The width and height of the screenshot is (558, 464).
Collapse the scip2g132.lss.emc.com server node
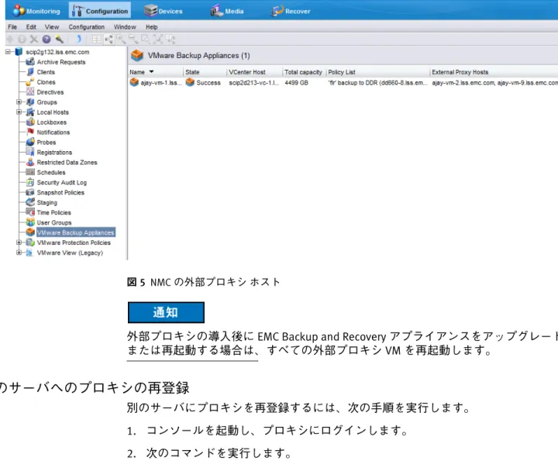click(8, 52)
